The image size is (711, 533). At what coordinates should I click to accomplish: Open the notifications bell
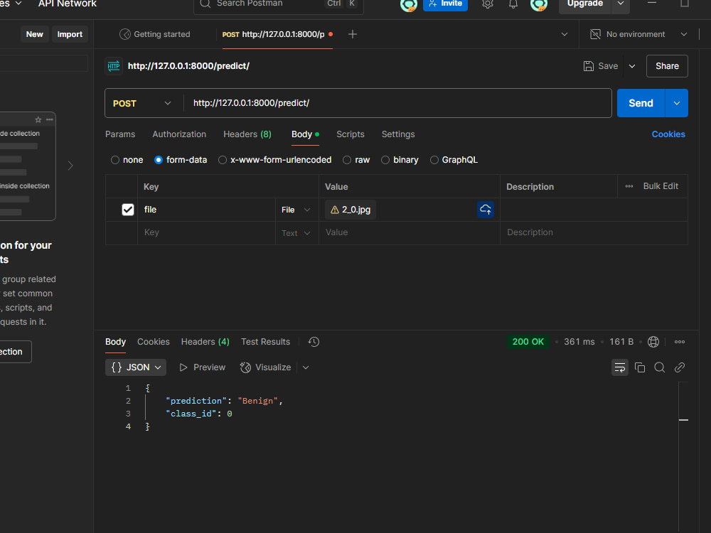click(513, 4)
